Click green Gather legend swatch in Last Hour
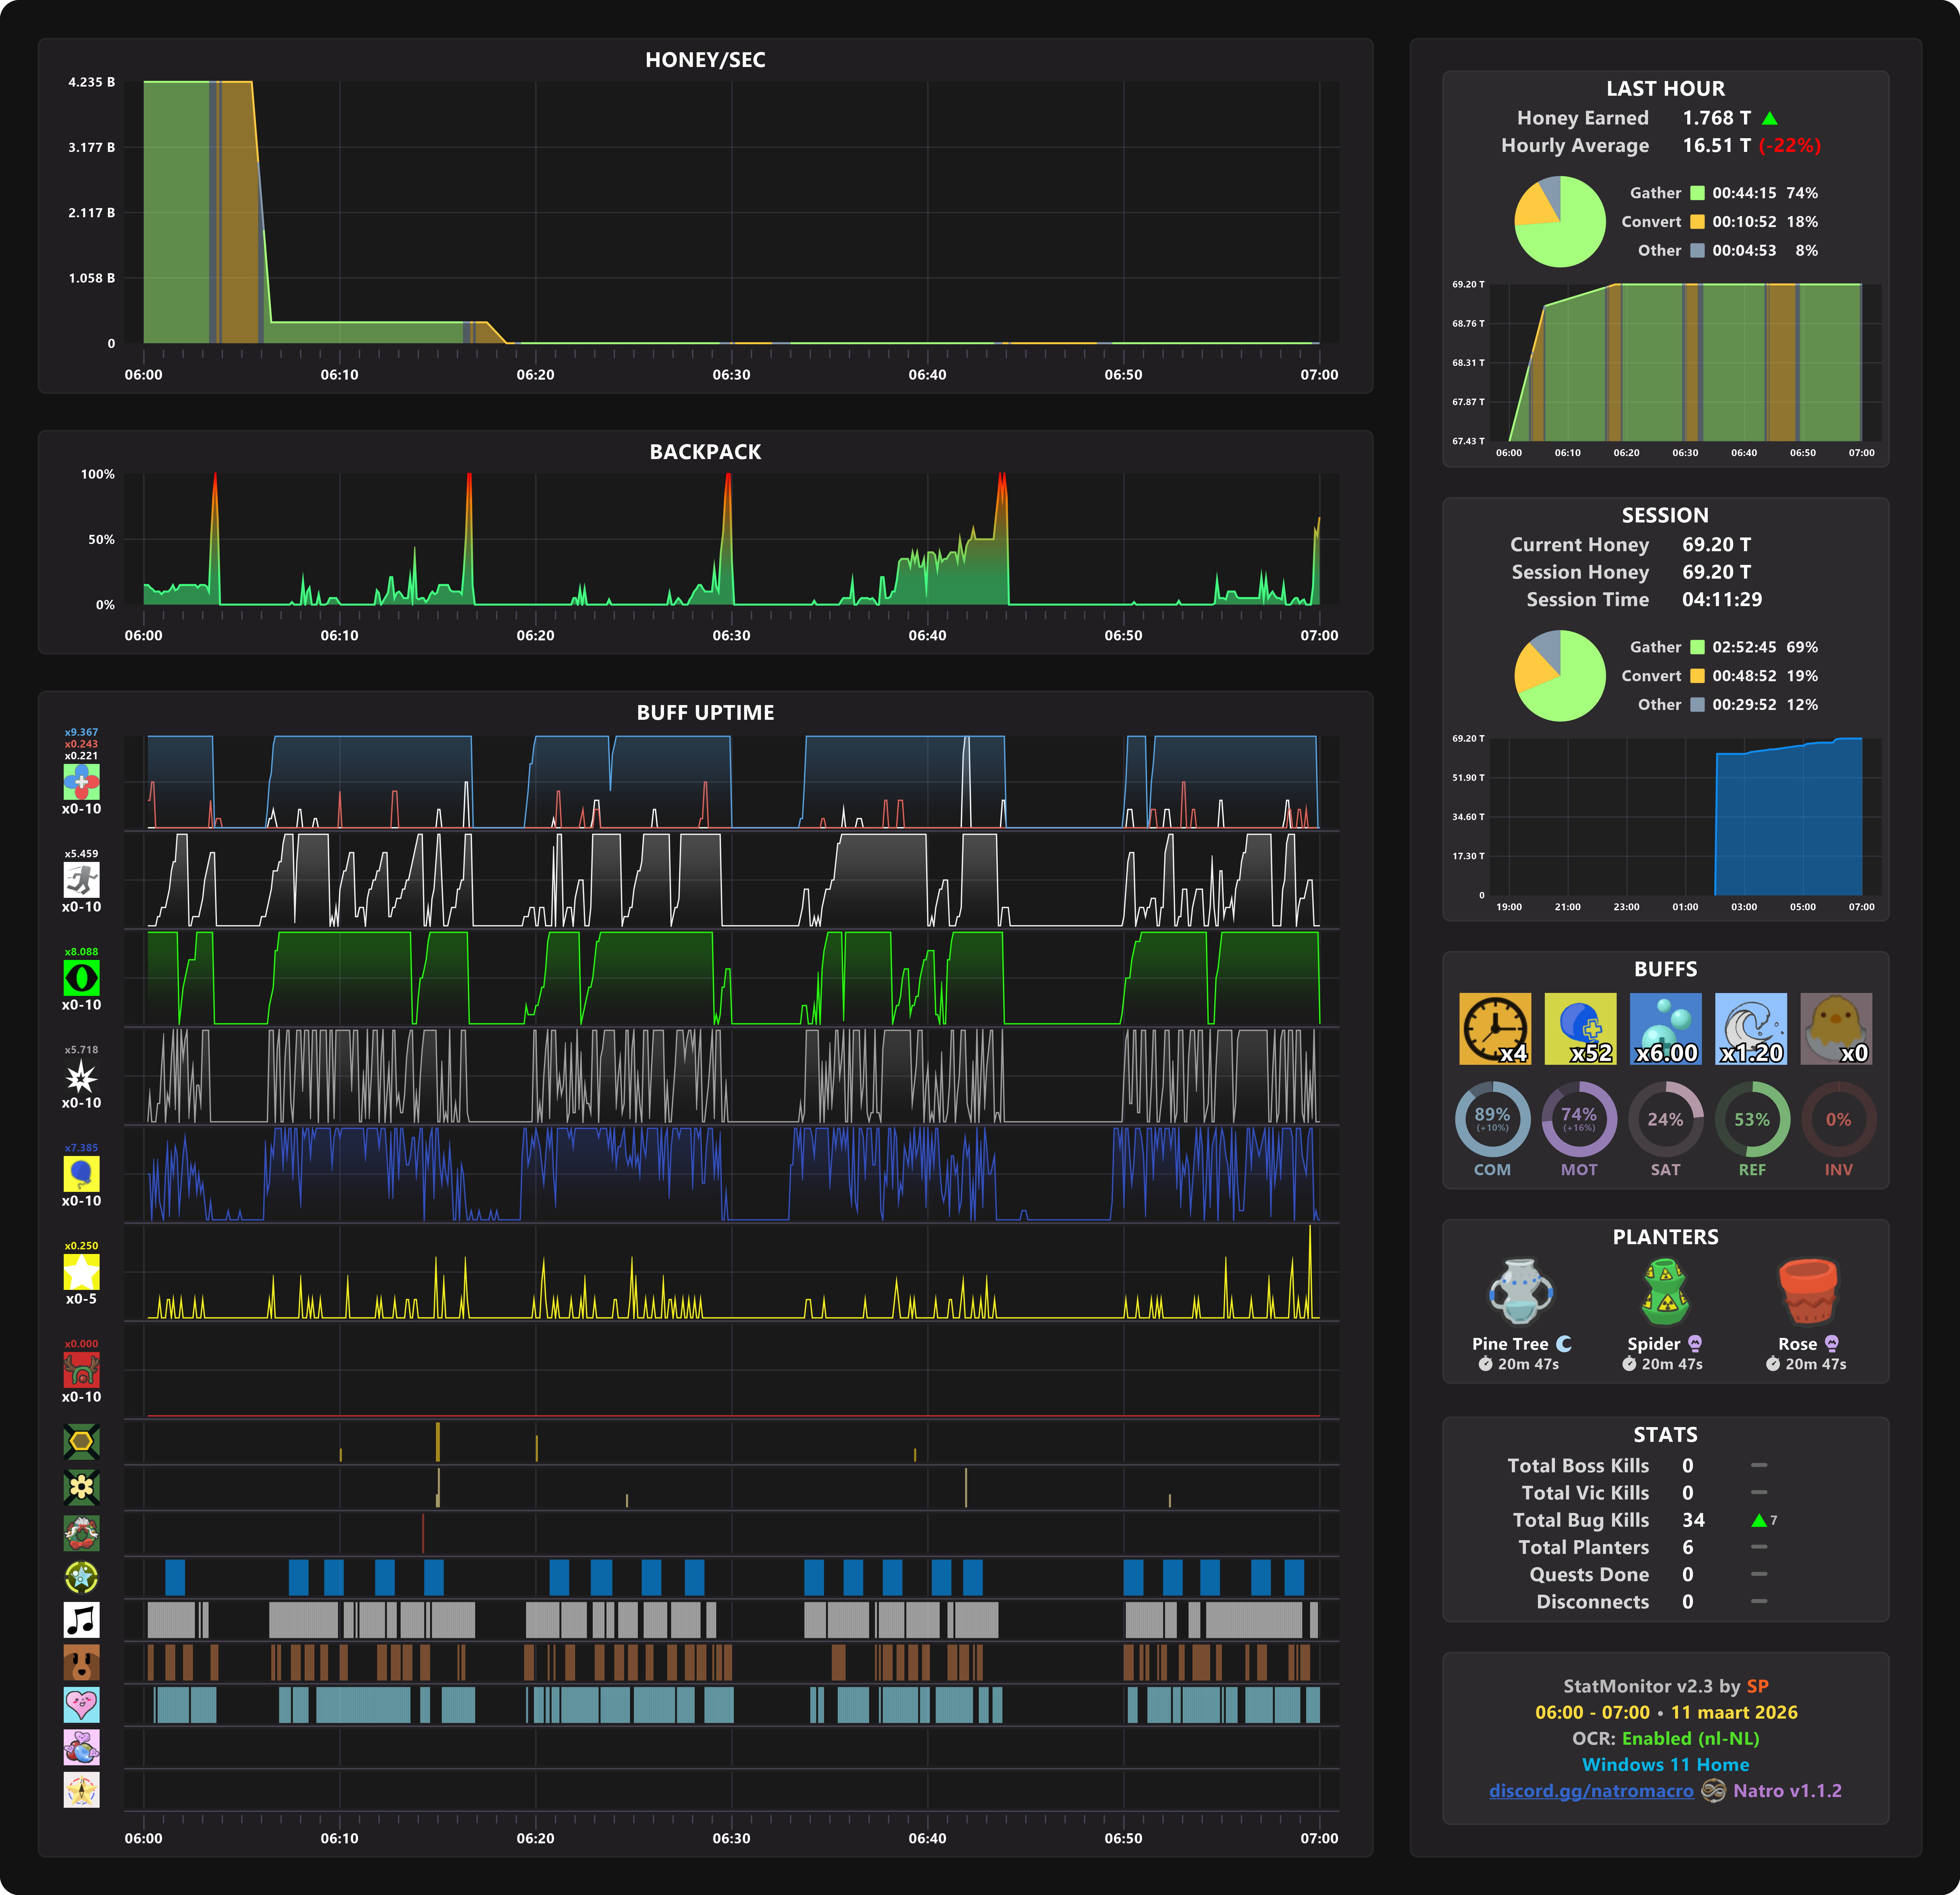Image resolution: width=1960 pixels, height=1895 pixels. (x=1697, y=193)
